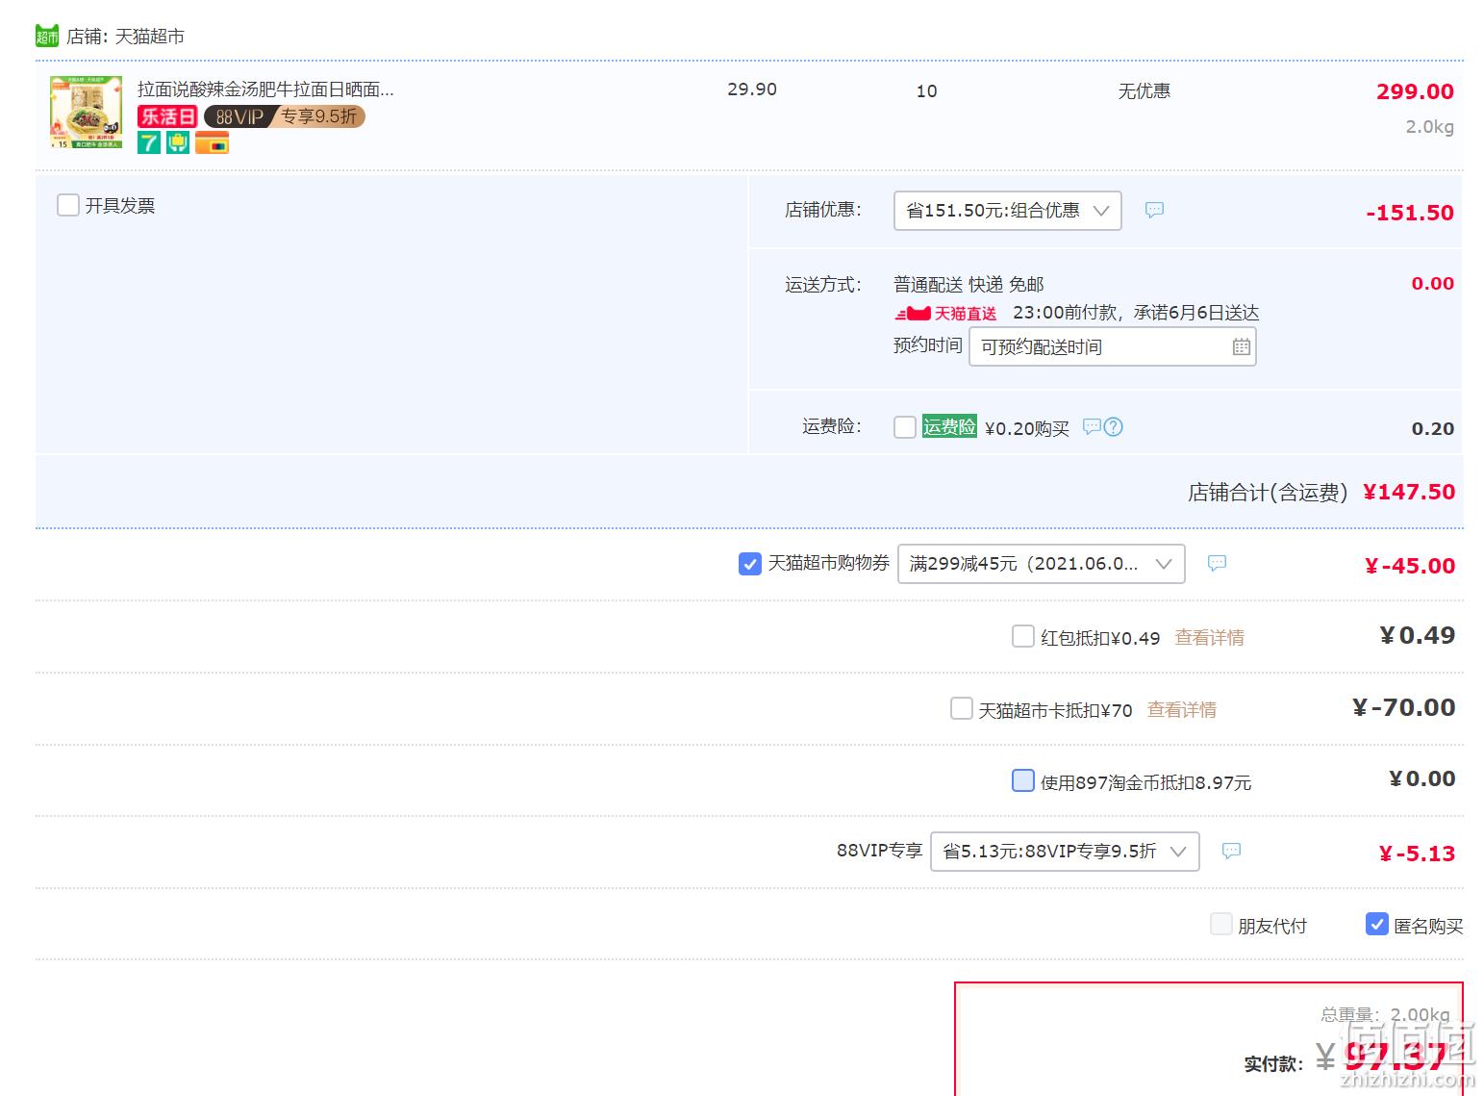Open the 满299减45元 coupon dropdown

[1042, 564]
